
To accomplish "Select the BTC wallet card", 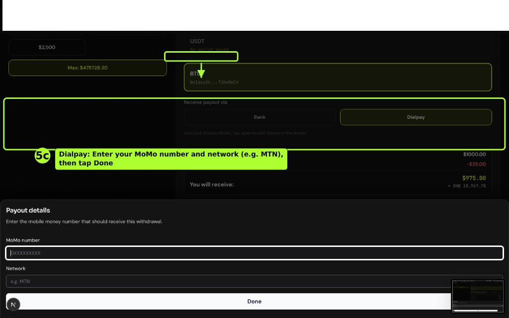I will click(338, 77).
